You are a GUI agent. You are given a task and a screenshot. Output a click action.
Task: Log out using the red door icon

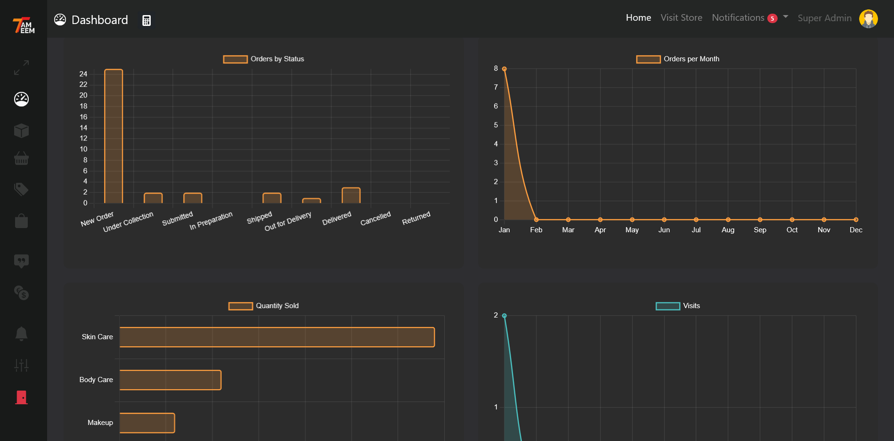pyautogui.click(x=21, y=397)
